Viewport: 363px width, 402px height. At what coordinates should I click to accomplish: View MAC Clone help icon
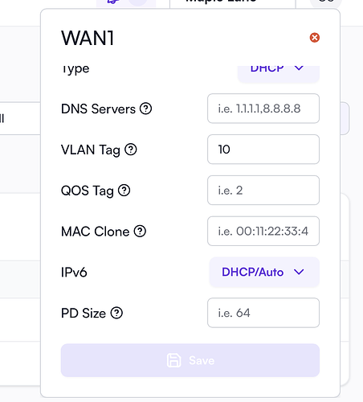(x=140, y=231)
